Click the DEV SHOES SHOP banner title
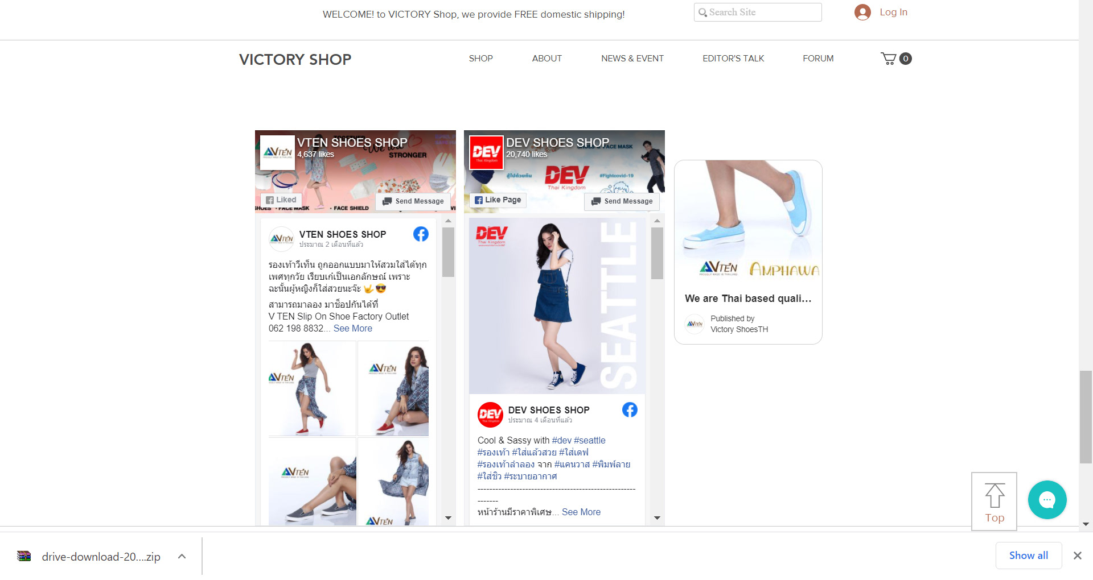1093x580 pixels. (557, 142)
